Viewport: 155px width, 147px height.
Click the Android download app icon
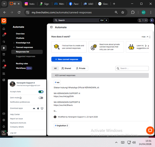pos(34,108)
